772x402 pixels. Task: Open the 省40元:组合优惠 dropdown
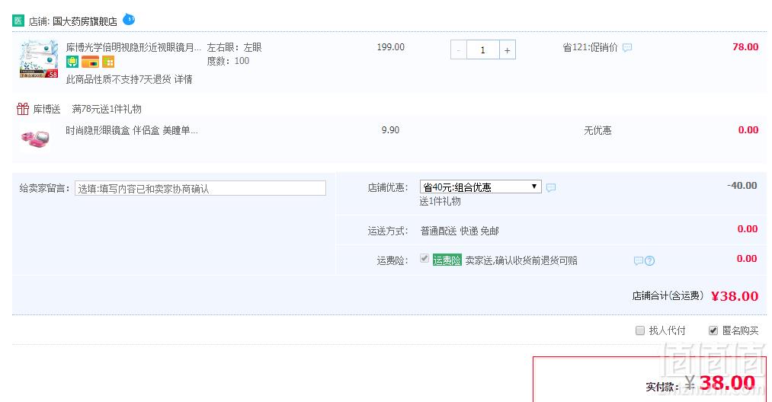[481, 187]
